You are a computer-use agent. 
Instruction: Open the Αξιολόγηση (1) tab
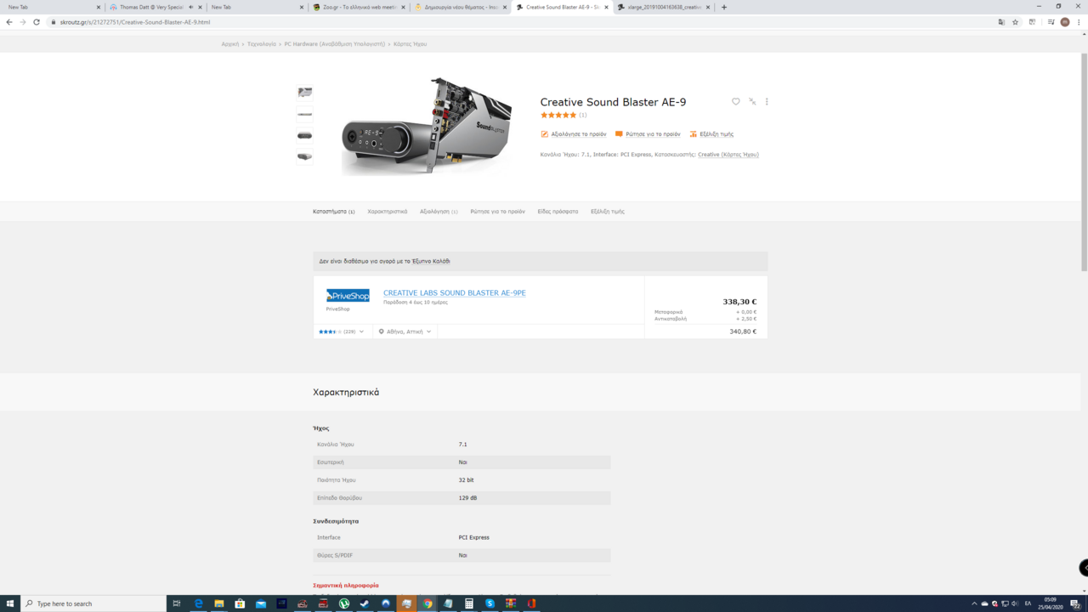coord(439,212)
